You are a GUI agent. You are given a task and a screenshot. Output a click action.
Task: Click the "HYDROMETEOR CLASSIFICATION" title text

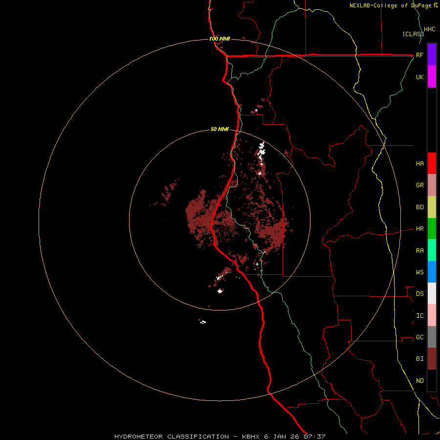click(172, 437)
